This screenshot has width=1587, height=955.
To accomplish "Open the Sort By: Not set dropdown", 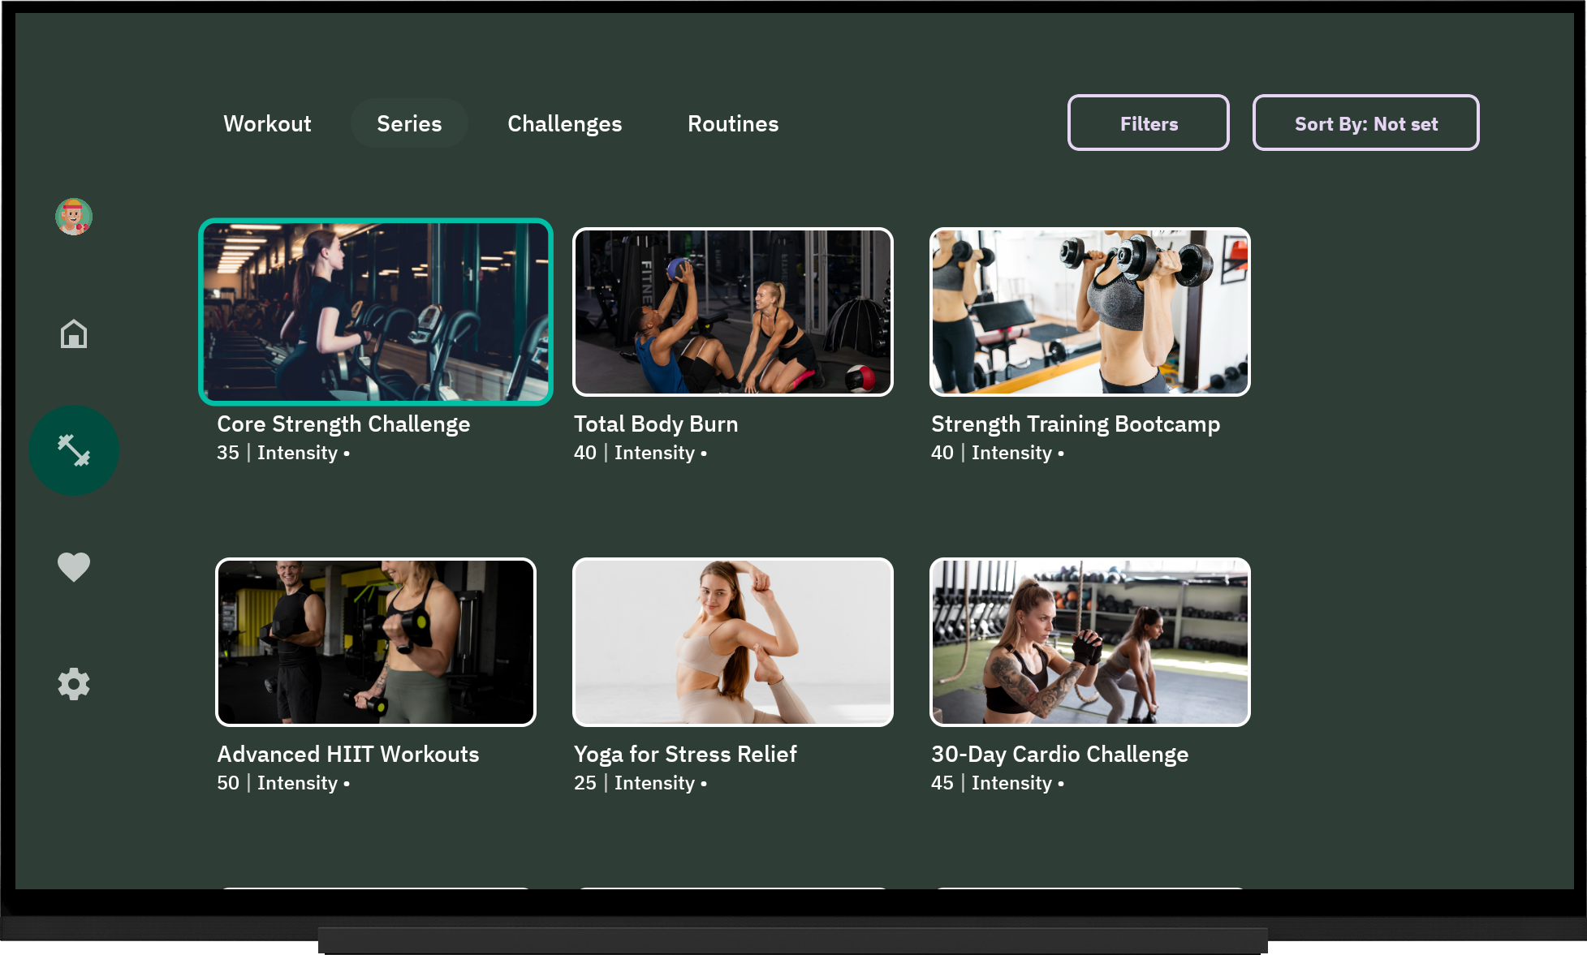I will coord(1365,123).
